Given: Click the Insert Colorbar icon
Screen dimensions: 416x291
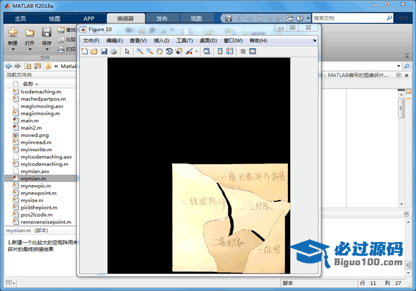Looking at the screenshot, I should tap(220, 51).
